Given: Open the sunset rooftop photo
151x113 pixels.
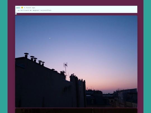Looking at the screenshot, I should [76, 61].
